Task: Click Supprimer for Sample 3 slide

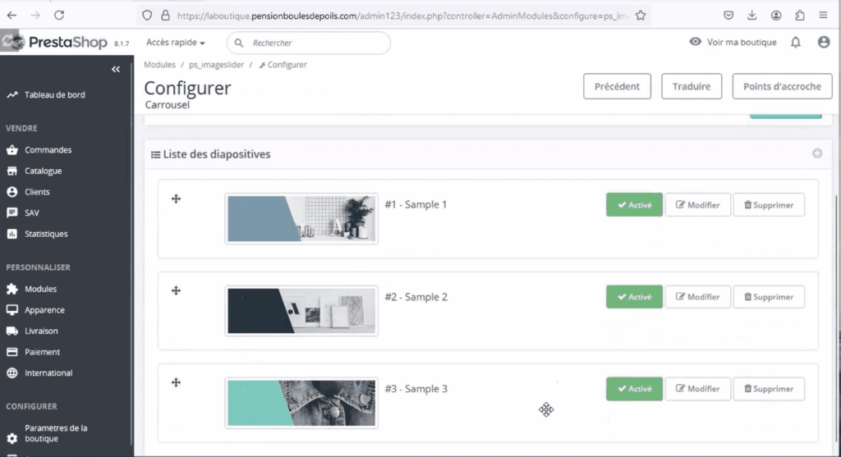Action: click(769, 389)
